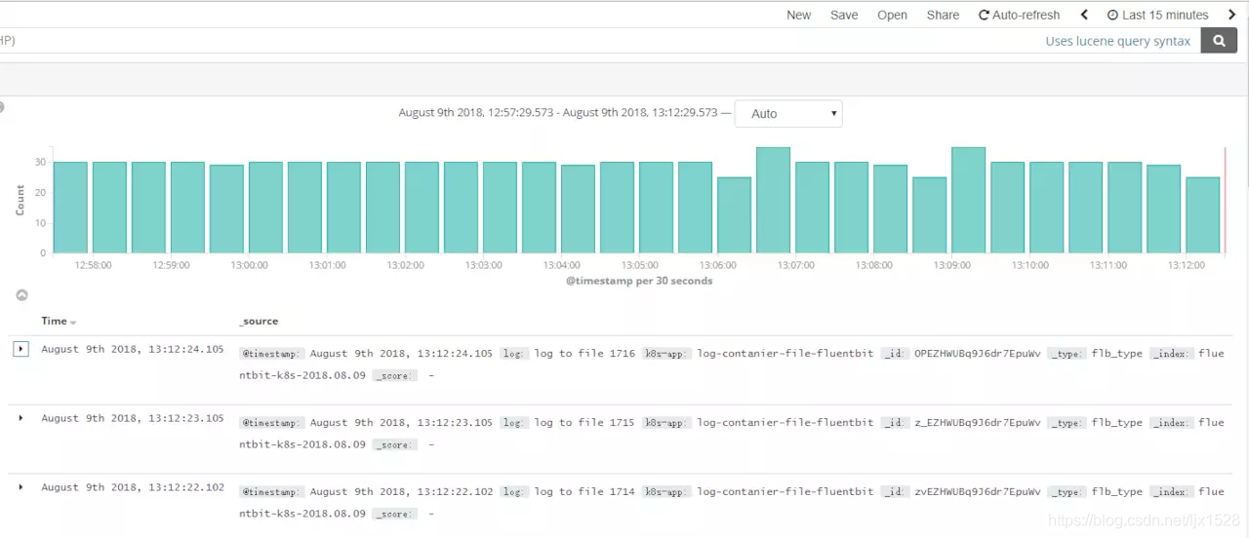
Task: Click Share in the top menu
Action: tap(943, 15)
